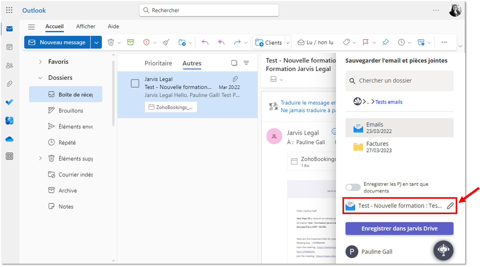Collapse the Dossiers folder group

point(40,78)
